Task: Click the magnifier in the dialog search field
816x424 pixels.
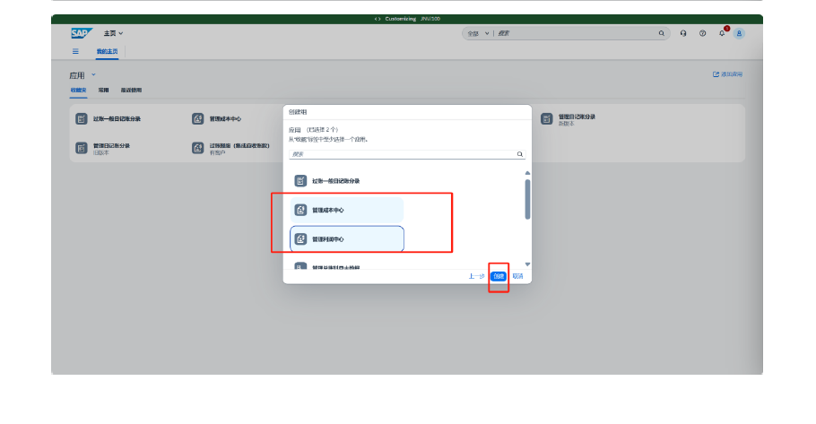Action: [520, 154]
